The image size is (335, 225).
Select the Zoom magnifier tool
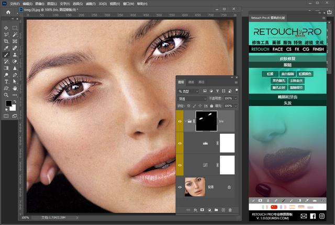pyautogui.click(x=6, y=95)
